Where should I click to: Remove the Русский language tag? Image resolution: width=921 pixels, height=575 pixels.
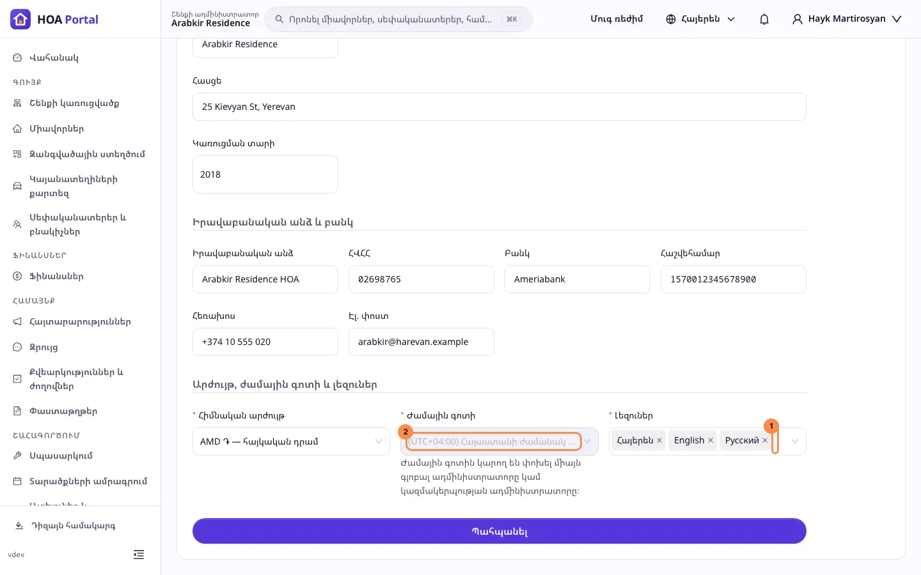pyautogui.click(x=765, y=440)
